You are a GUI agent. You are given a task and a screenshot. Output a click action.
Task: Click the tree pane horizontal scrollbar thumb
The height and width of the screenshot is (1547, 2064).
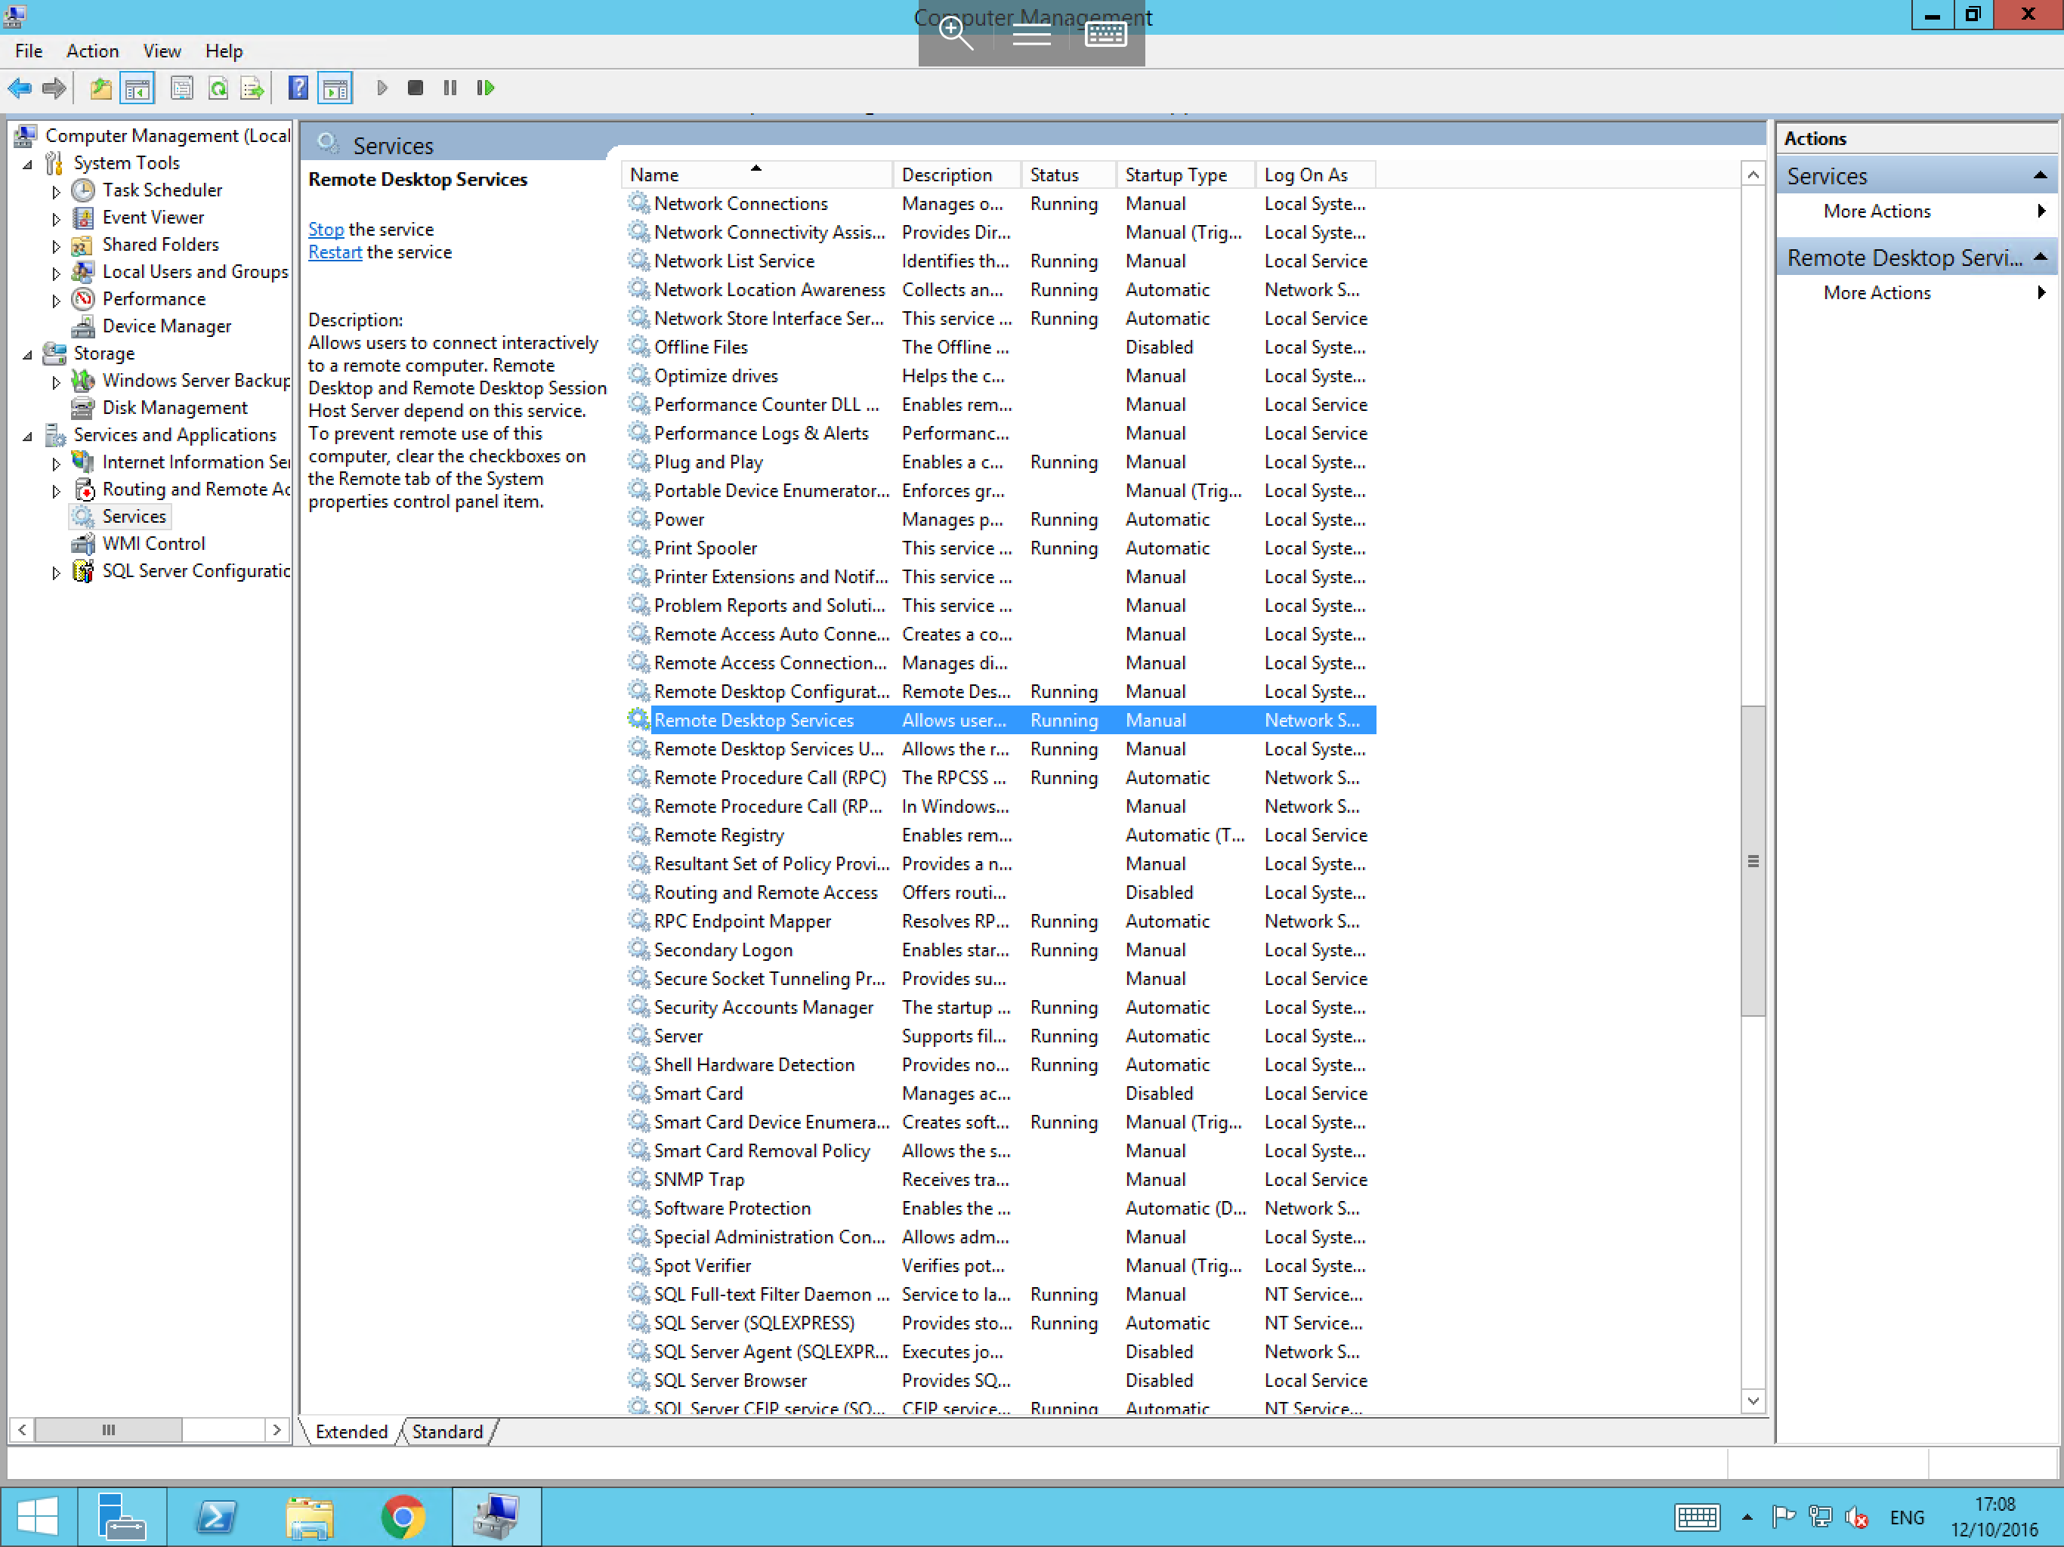click(108, 1429)
